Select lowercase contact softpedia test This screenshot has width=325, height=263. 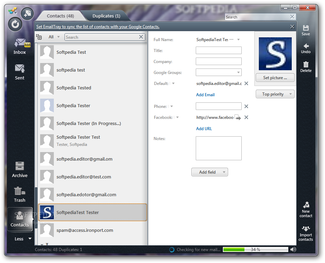(x=93, y=70)
